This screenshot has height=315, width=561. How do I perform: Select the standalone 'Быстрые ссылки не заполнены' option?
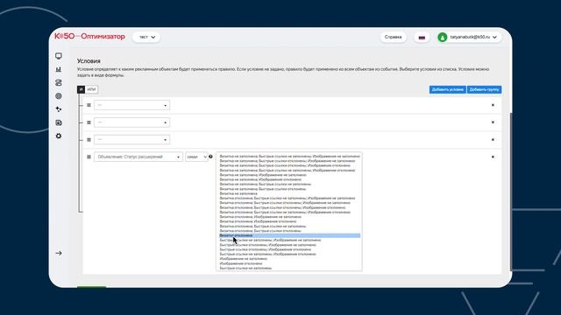click(290, 268)
